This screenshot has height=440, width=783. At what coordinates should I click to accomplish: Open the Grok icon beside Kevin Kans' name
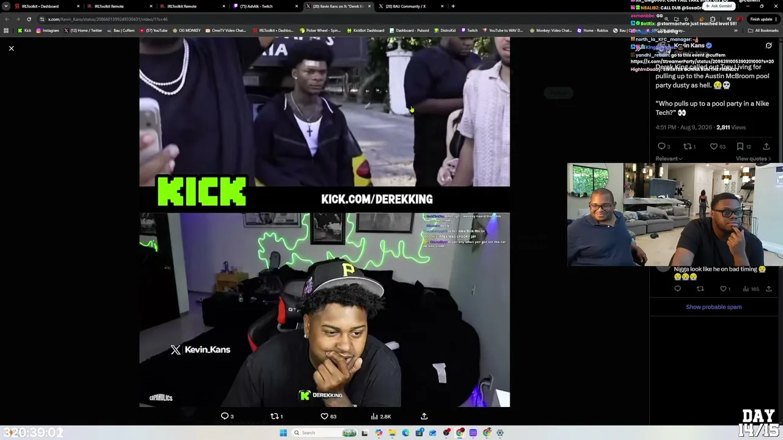(768, 46)
